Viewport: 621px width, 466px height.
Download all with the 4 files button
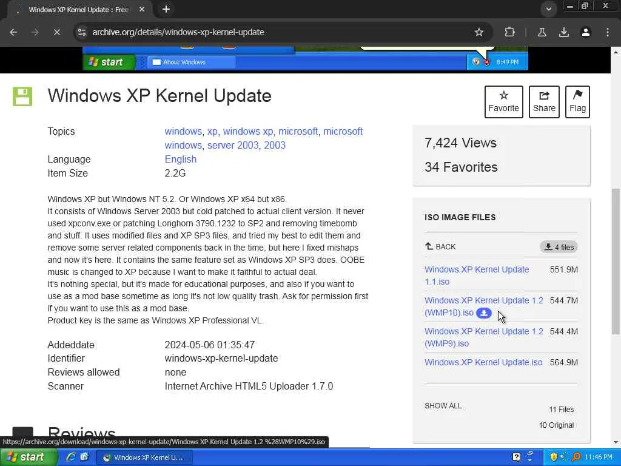(559, 247)
